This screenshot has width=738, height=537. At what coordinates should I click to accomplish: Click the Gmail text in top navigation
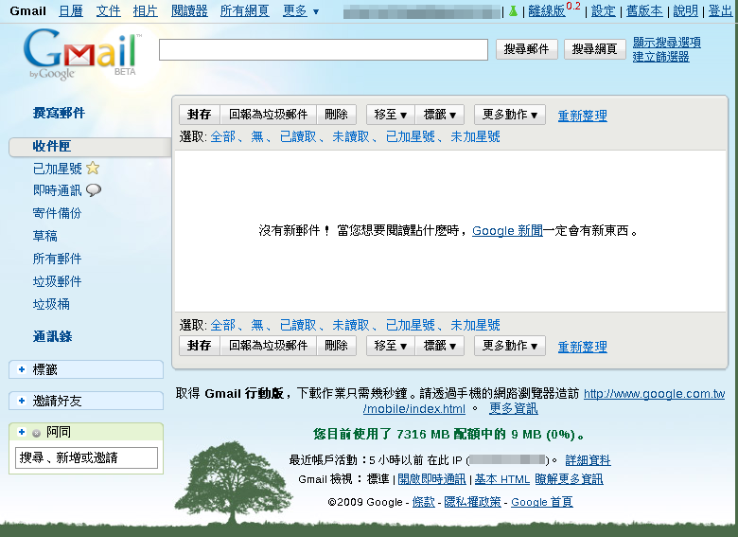tap(27, 10)
